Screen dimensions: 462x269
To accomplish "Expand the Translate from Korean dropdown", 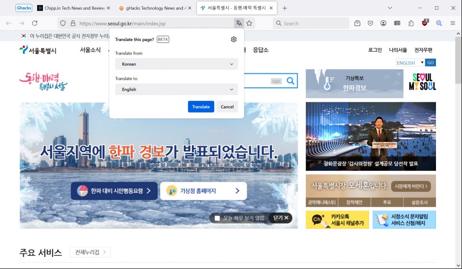I will coord(177,64).
